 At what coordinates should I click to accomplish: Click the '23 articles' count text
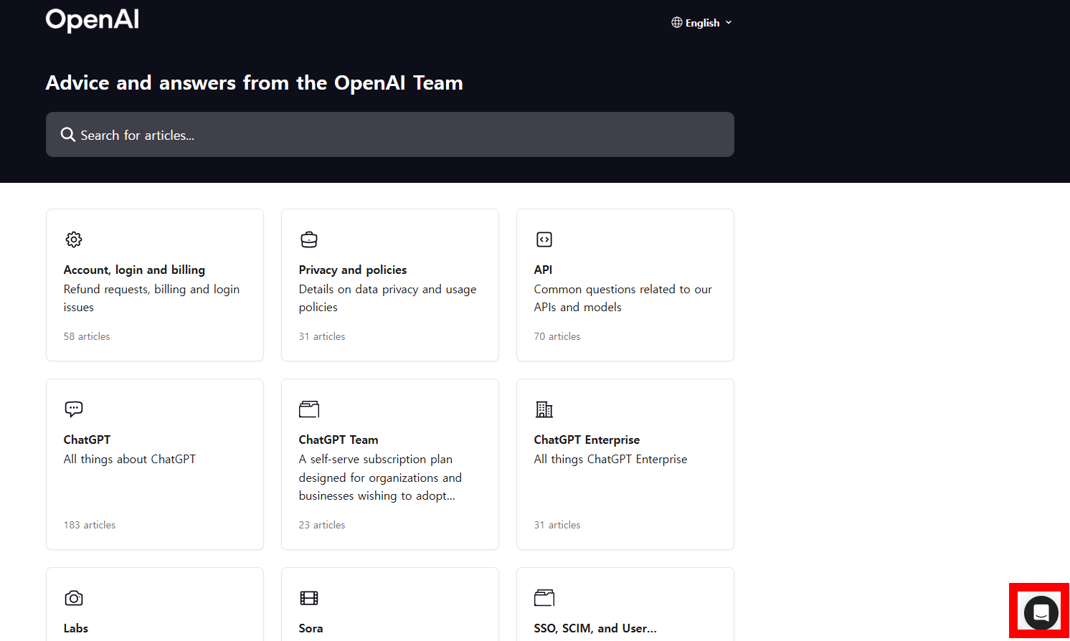(322, 525)
